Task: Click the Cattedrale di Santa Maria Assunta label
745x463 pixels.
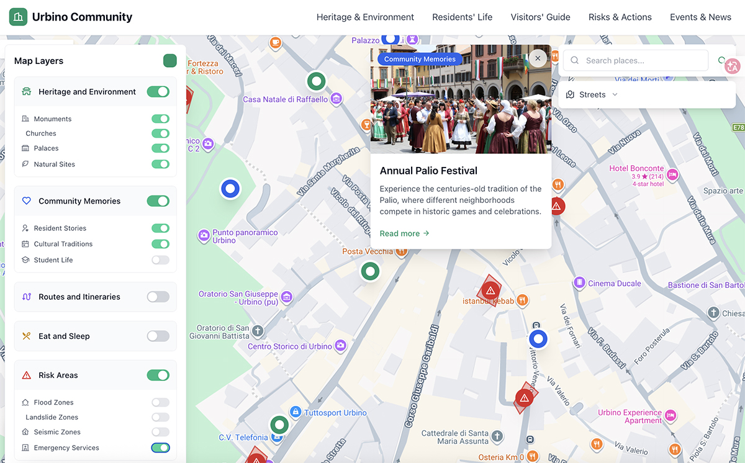Action: tap(454, 437)
